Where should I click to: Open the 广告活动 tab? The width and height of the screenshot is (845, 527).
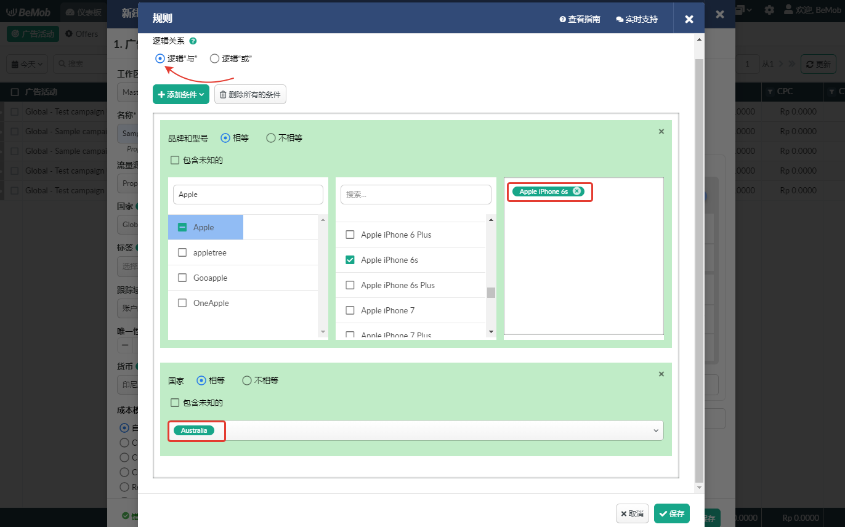(x=33, y=34)
